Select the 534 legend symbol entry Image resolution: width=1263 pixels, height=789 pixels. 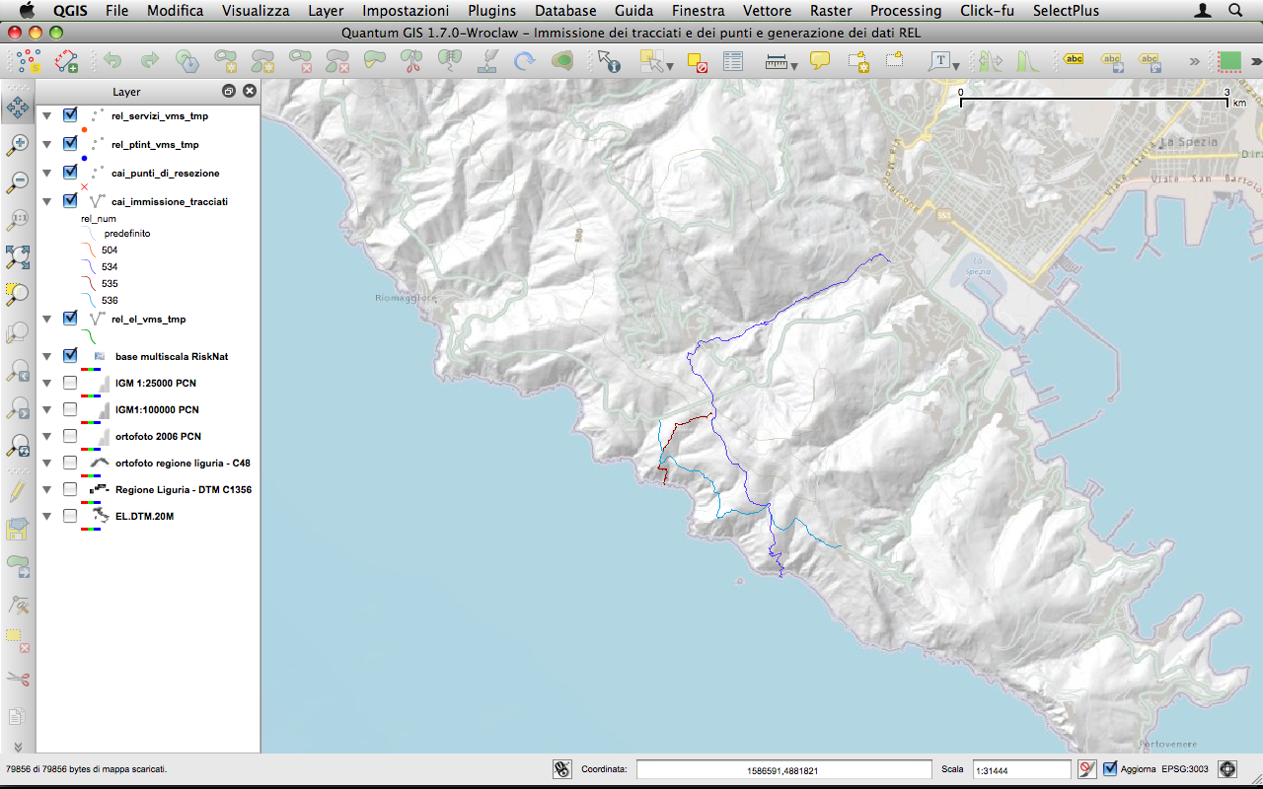pyautogui.click(x=109, y=266)
